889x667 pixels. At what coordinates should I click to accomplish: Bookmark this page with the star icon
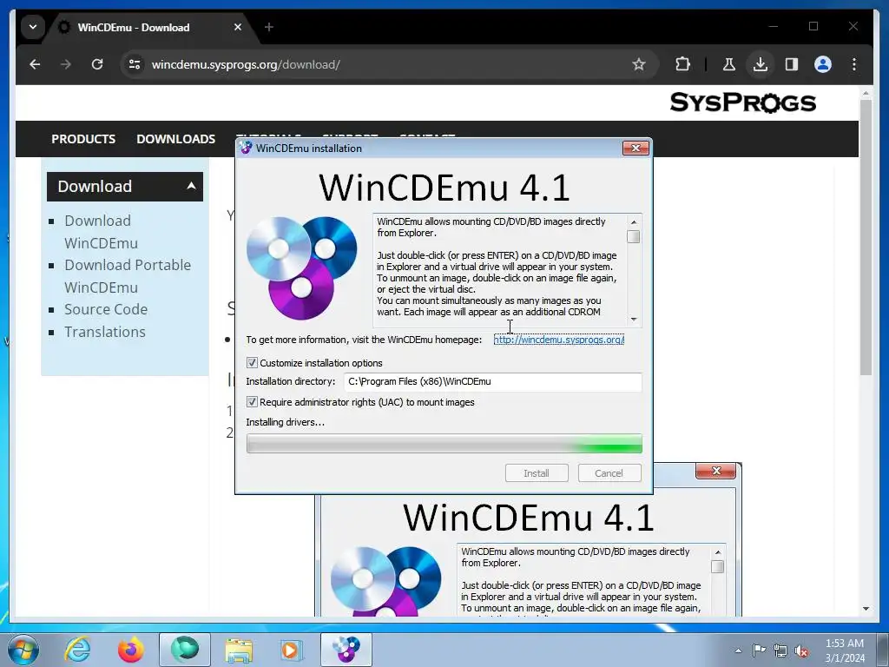(x=638, y=64)
